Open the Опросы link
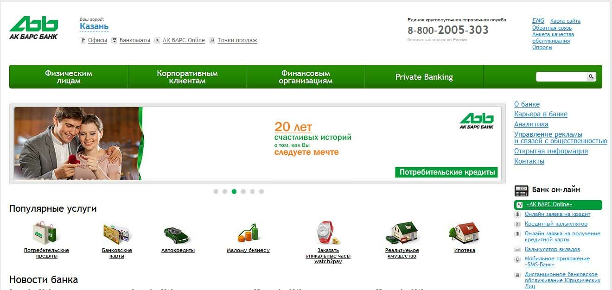This screenshot has width=612, height=290. (542, 47)
